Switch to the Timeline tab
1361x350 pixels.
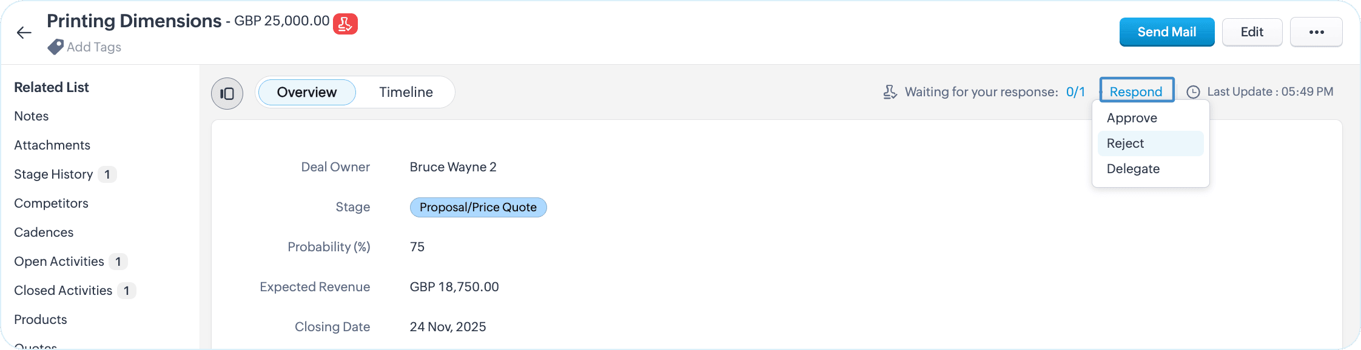pos(406,92)
